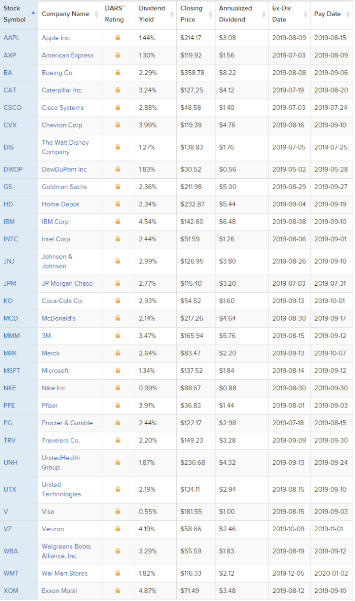Open the Chevron Corp company link
The image size is (355, 601).
[62, 125]
